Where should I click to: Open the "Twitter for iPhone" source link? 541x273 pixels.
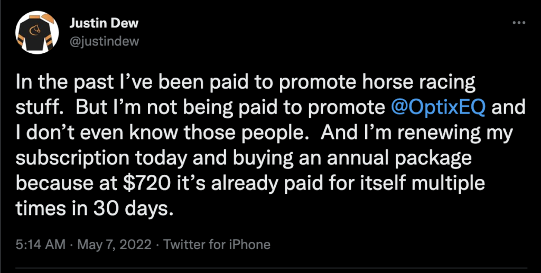click(x=217, y=244)
